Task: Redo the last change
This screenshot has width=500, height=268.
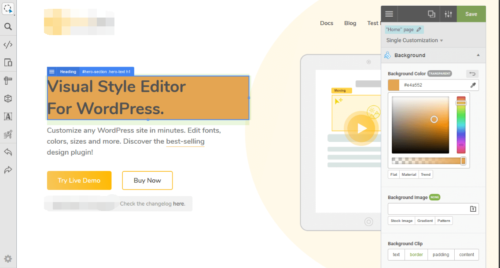Action: [8, 170]
